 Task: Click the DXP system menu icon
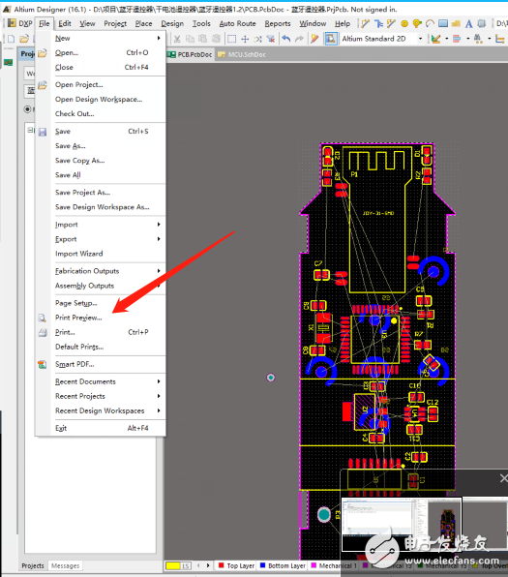12,23
